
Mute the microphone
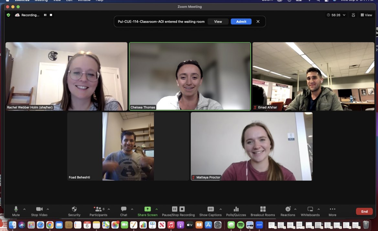click(16, 211)
